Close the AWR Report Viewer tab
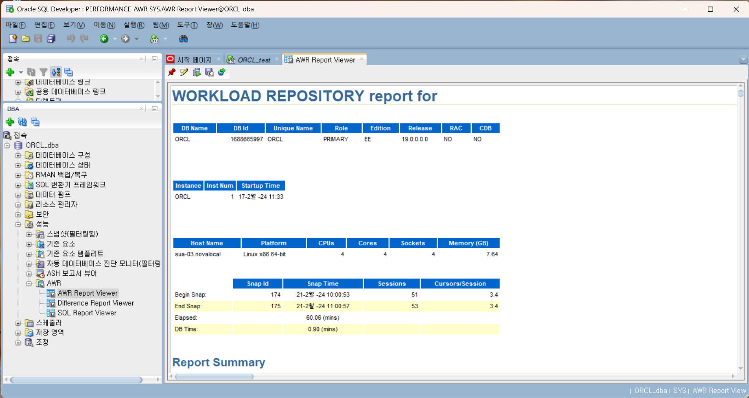Viewport: 749px width, 398px height. (x=362, y=59)
